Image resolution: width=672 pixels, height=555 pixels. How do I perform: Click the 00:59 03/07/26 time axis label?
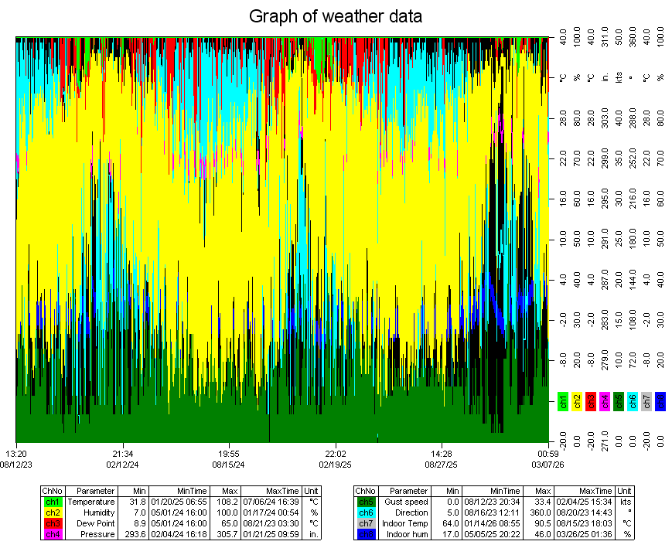[547, 459]
